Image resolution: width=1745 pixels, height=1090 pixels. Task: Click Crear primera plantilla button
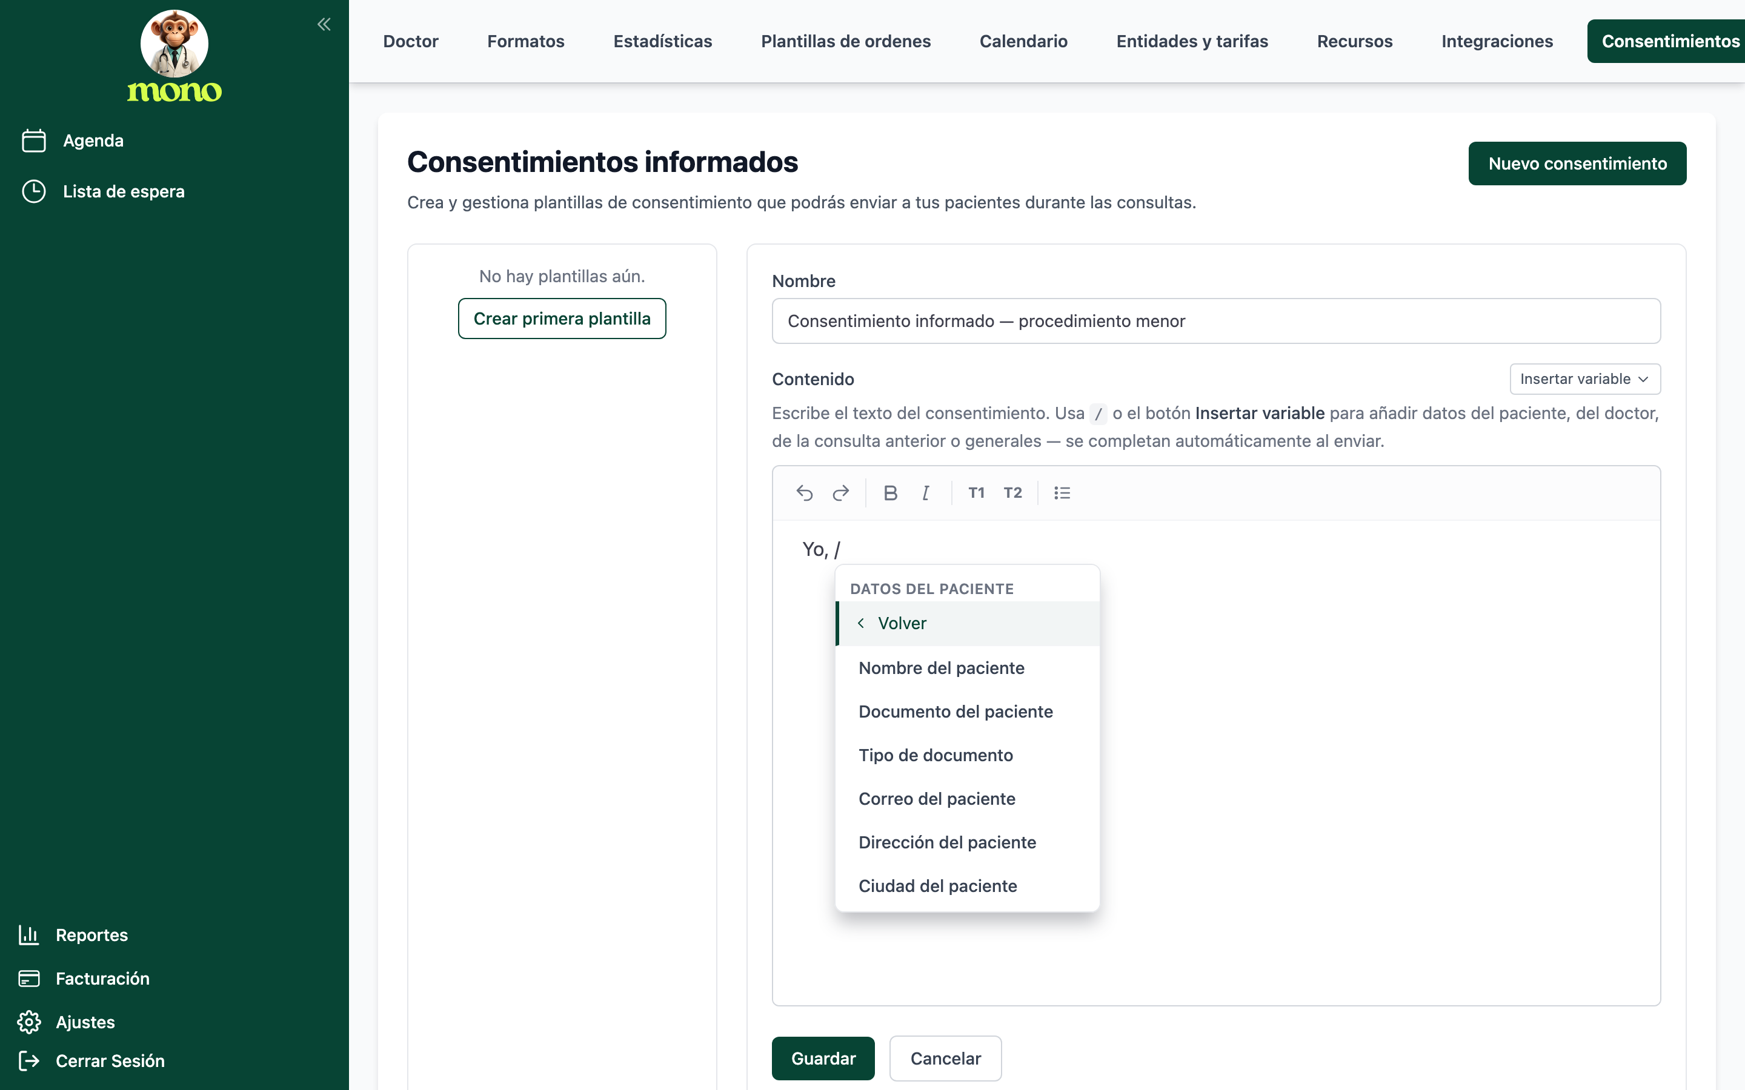(562, 319)
